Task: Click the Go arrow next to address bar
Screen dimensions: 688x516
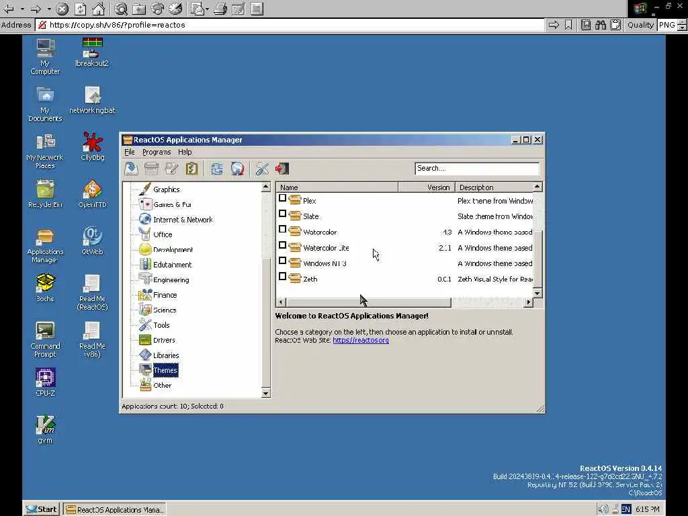Action: point(554,25)
